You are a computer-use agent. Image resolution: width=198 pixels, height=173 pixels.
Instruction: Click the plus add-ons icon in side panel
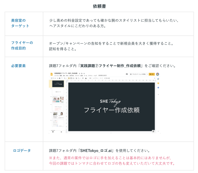click(x=158, y=94)
